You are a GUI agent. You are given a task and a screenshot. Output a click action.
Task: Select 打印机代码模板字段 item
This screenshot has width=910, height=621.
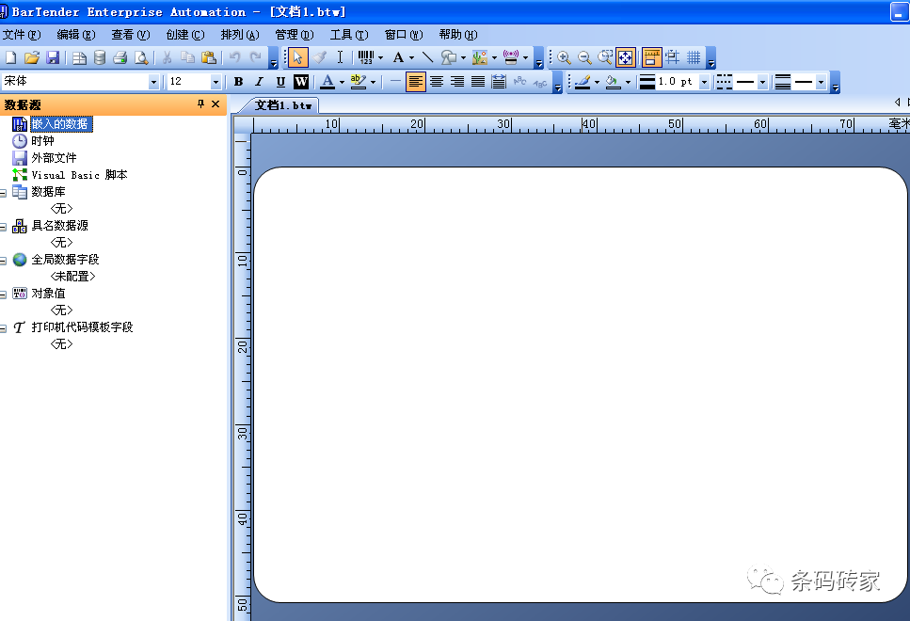[x=82, y=327]
